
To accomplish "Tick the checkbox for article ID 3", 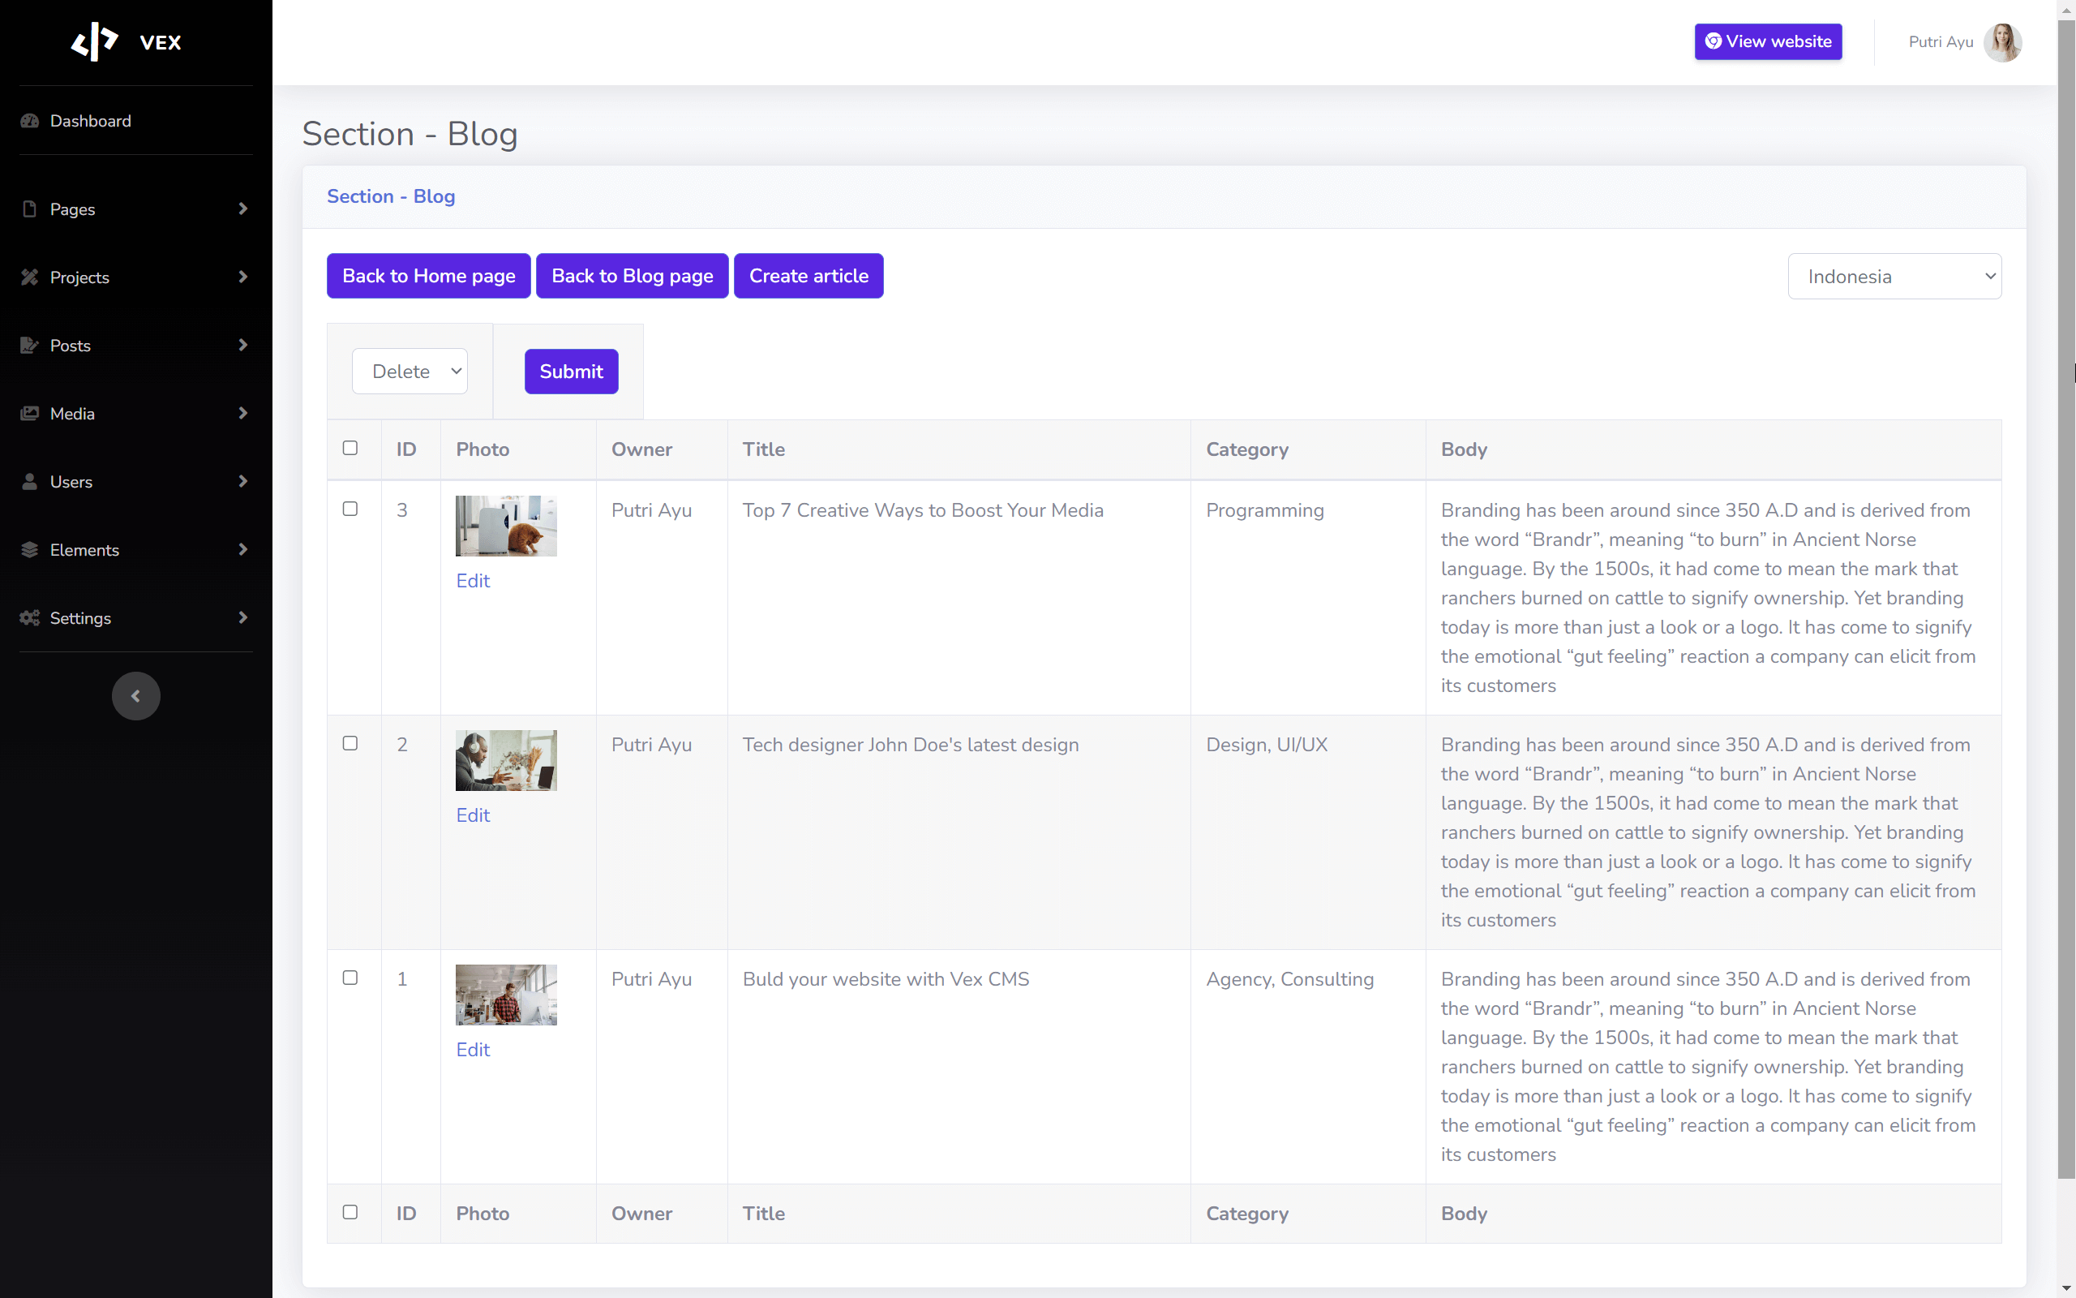I will coord(350,508).
